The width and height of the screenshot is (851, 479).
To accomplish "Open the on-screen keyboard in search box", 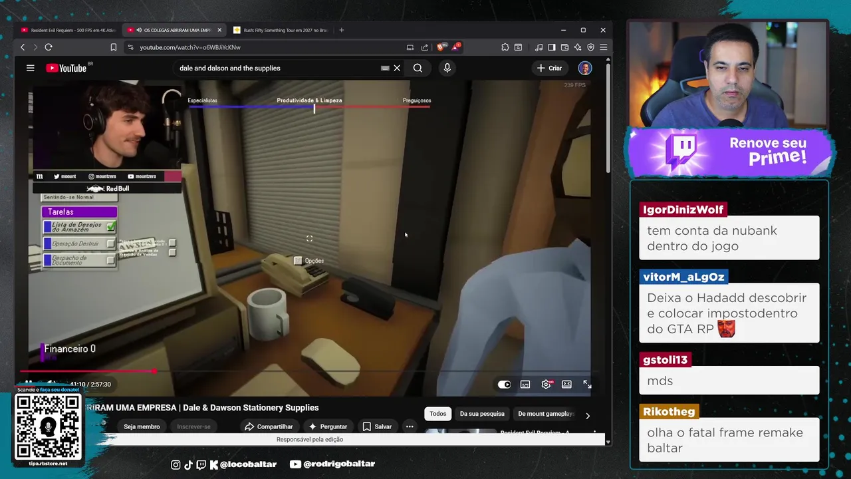I will (385, 68).
